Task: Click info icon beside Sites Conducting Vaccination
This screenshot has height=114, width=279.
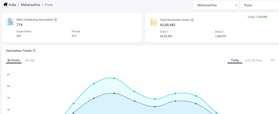Action: 56,20
